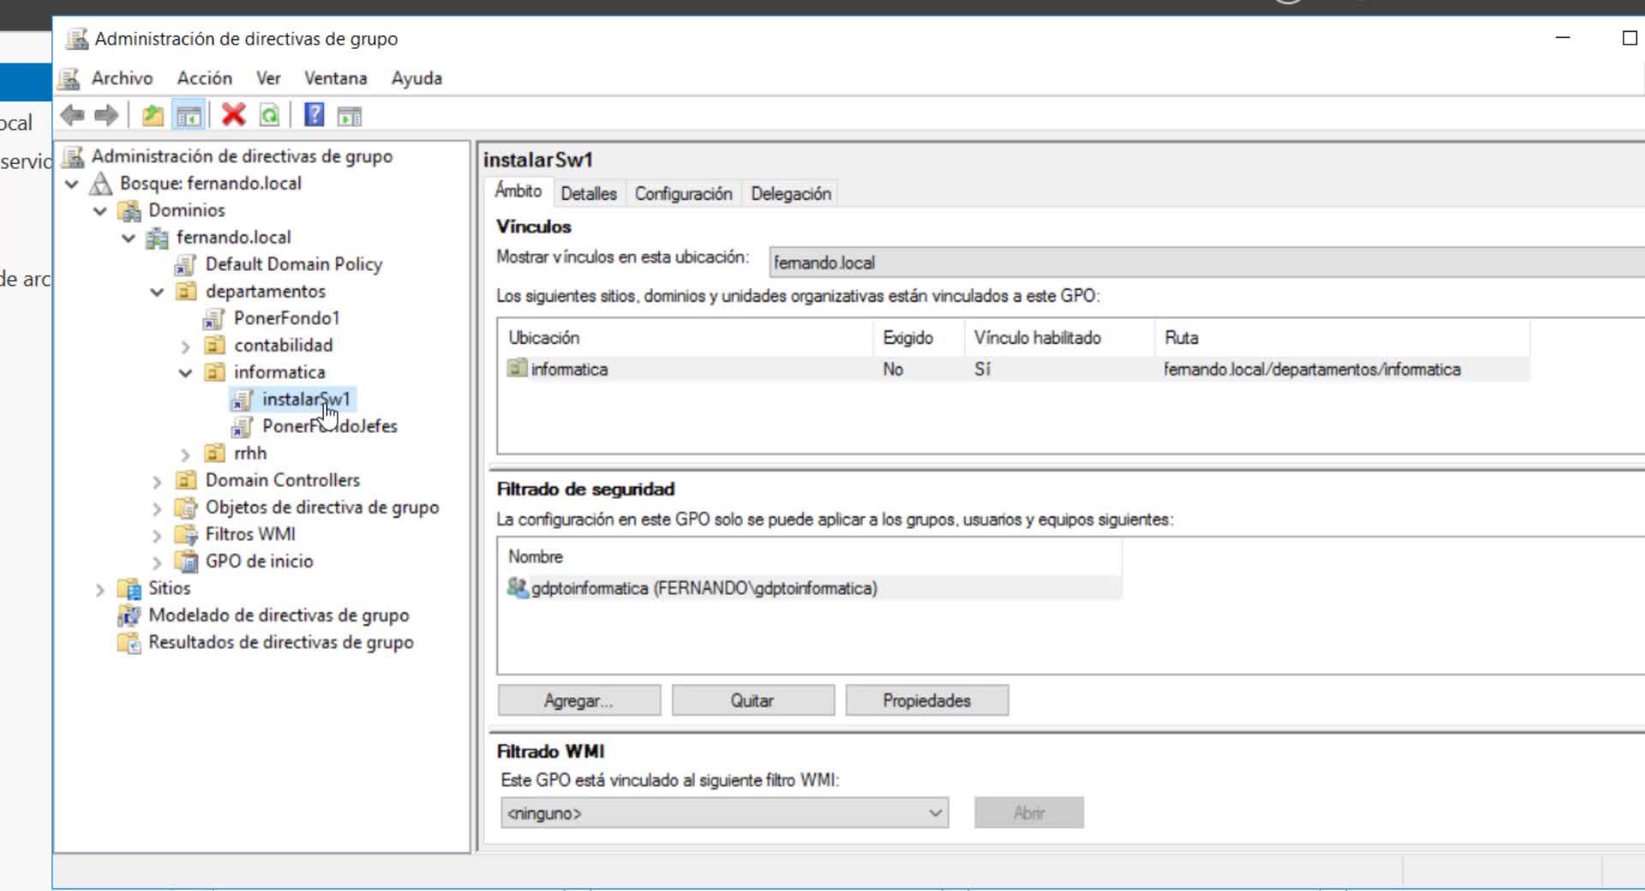Screen dimensions: 1645x891
Task: Collapse the departamentos OU
Action: [157, 291]
